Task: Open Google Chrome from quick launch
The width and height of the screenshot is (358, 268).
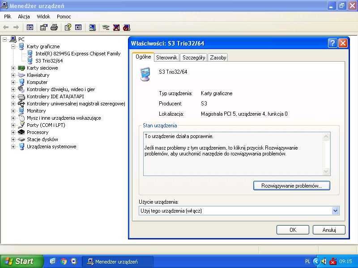Action: click(x=64, y=261)
